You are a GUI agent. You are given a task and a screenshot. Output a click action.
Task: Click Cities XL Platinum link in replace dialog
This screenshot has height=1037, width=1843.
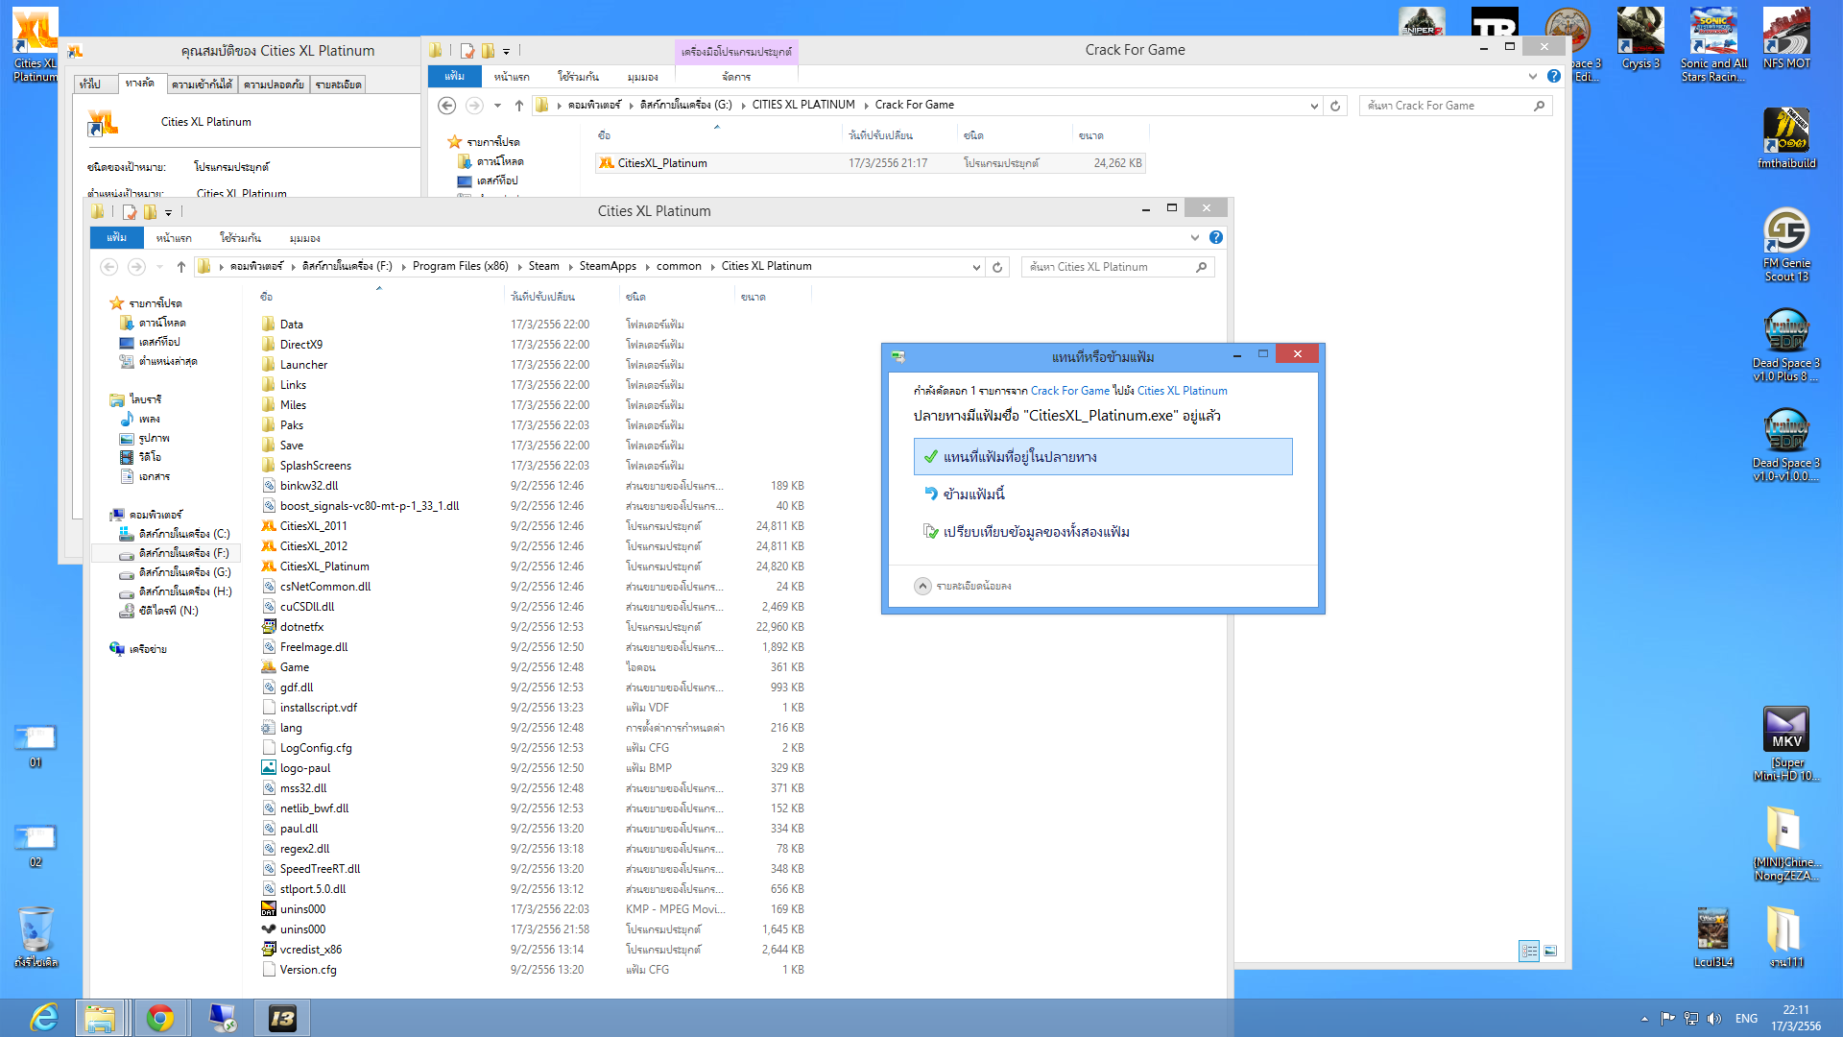point(1182,391)
